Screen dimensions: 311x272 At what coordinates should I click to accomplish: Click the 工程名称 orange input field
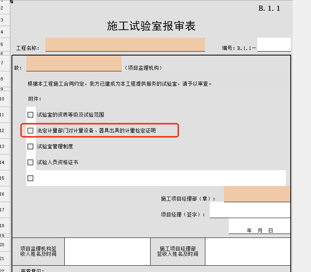(x=125, y=44)
